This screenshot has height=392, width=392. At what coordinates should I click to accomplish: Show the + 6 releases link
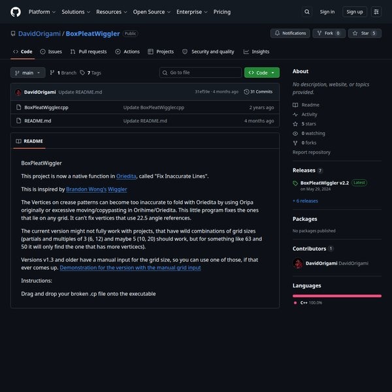click(306, 201)
